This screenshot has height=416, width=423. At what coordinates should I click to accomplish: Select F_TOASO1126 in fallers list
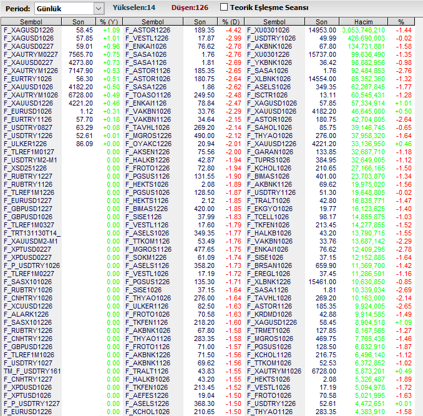[148, 95]
